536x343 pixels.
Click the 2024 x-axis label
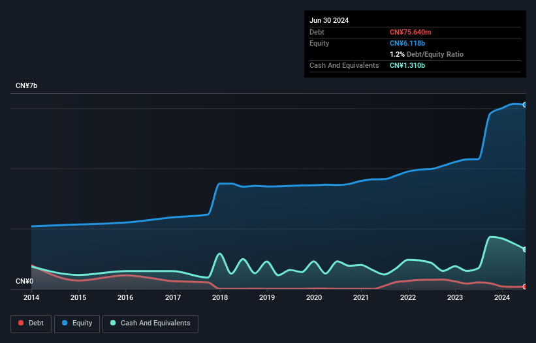point(502,297)
